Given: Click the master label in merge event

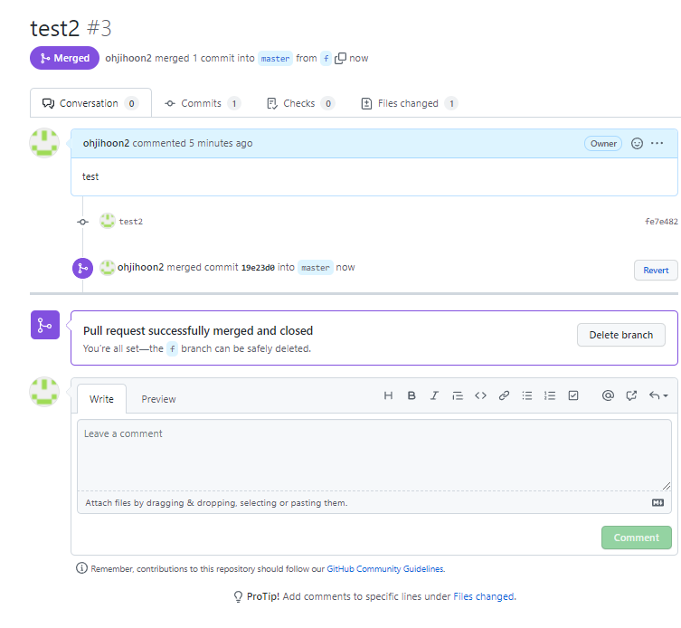Looking at the screenshot, I should (316, 268).
